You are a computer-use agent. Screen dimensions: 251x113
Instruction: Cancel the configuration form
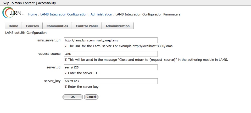tap(91, 97)
